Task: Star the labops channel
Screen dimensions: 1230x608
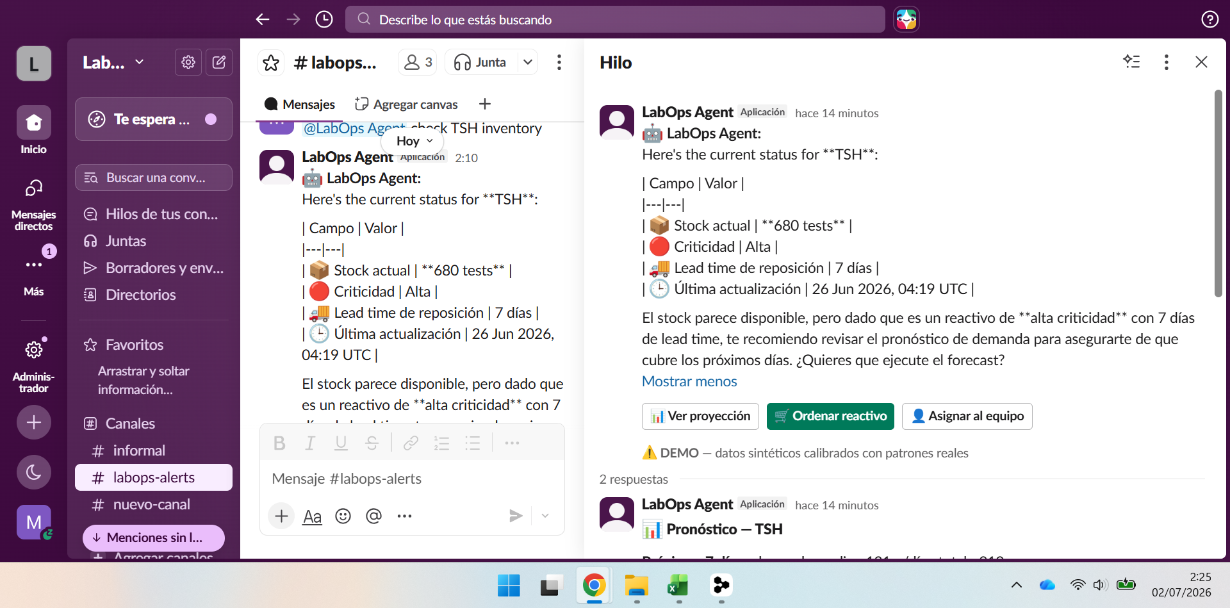Action: point(271,63)
